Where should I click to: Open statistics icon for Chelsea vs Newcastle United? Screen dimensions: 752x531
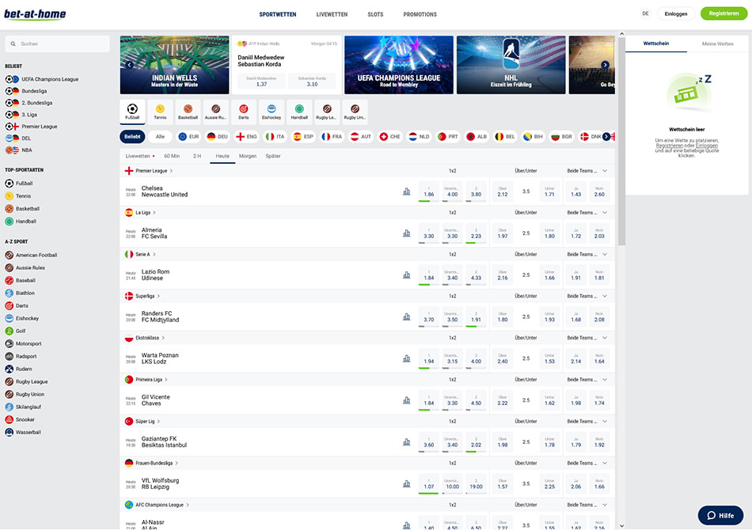pyautogui.click(x=407, y=192)
